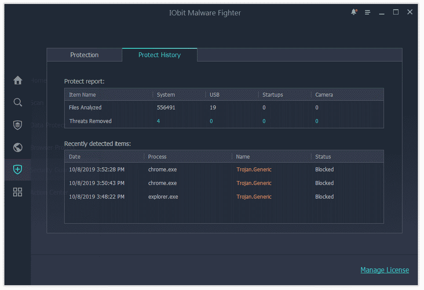This screenshot has width=424, height=290.
Task: Select the Scan icon in sidebar
Action: (x=18, y=102)
